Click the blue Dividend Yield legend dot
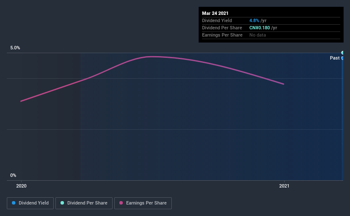The width and height of the screenshot is (350, 216). click(14, 203)
